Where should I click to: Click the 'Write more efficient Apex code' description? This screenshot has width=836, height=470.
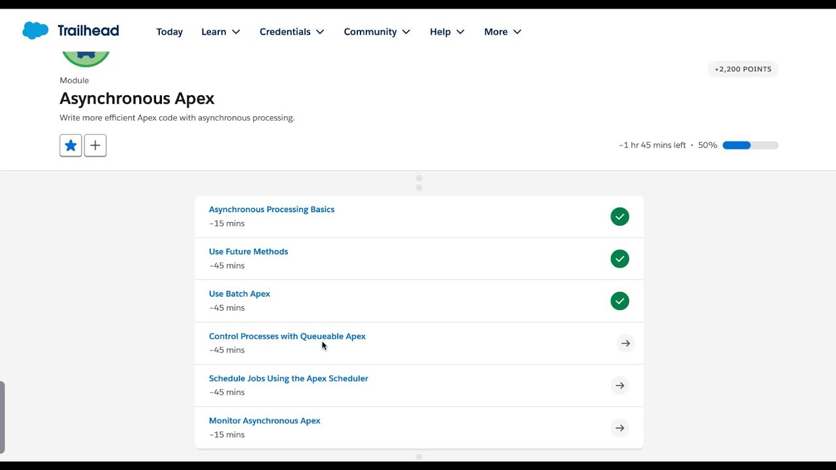[177, 118]
